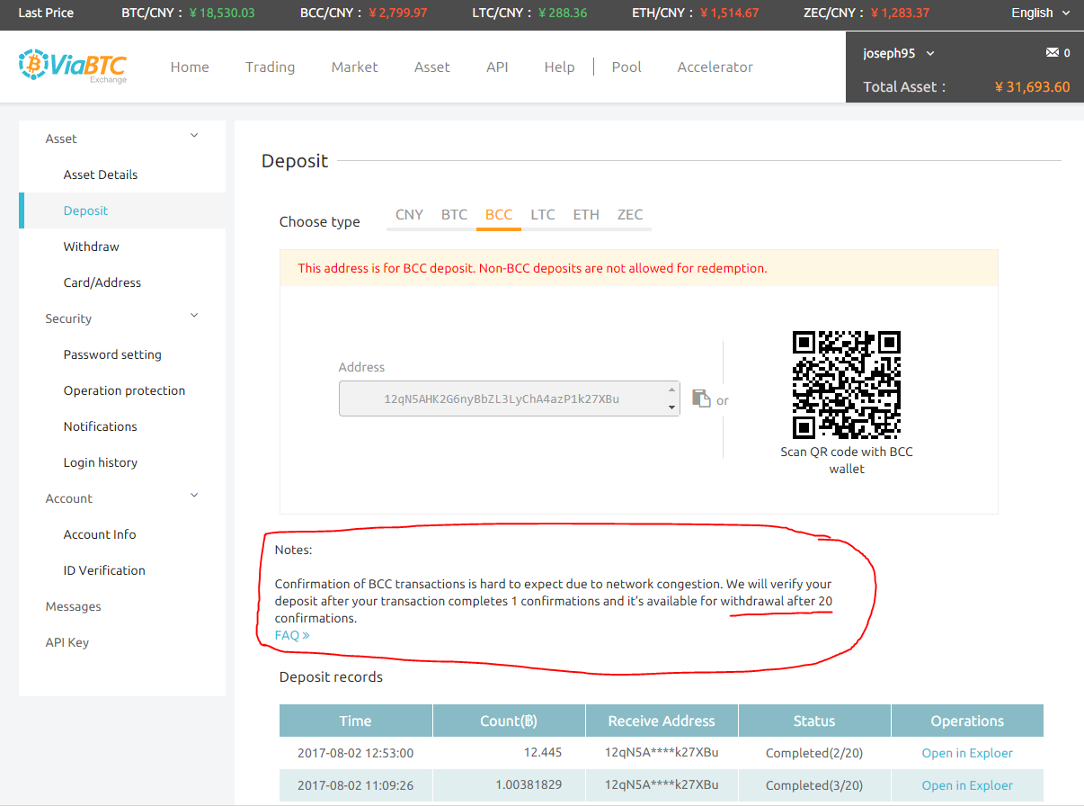Open the Help page

tap(559, 67)
